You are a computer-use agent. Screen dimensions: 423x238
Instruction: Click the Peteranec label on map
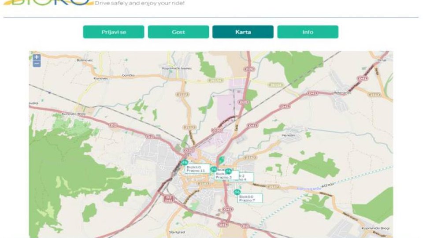(x=343, y=93)
